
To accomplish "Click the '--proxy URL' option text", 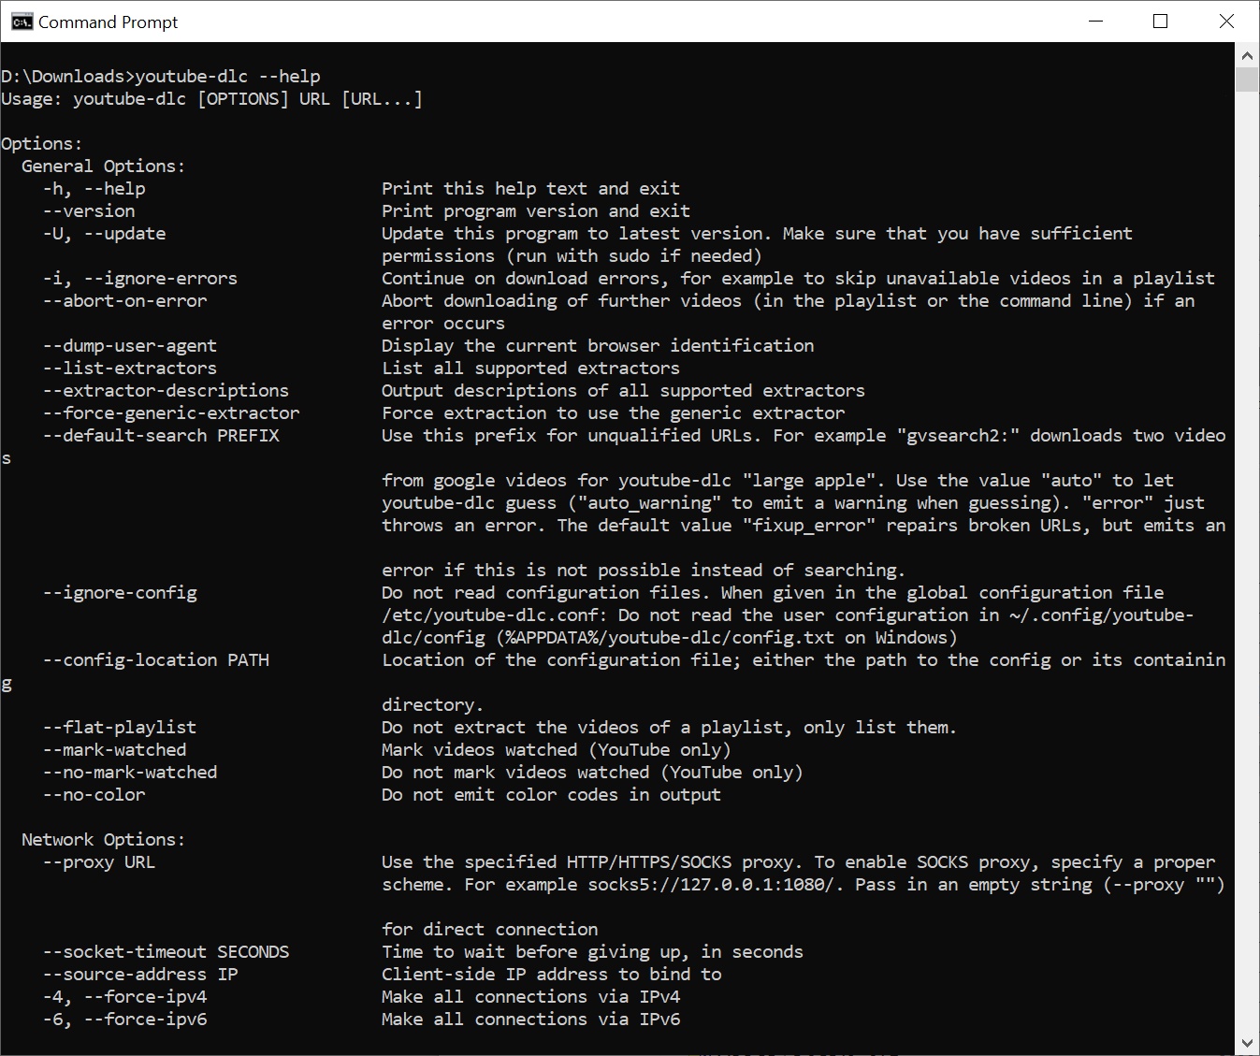I will coord(99,862).
